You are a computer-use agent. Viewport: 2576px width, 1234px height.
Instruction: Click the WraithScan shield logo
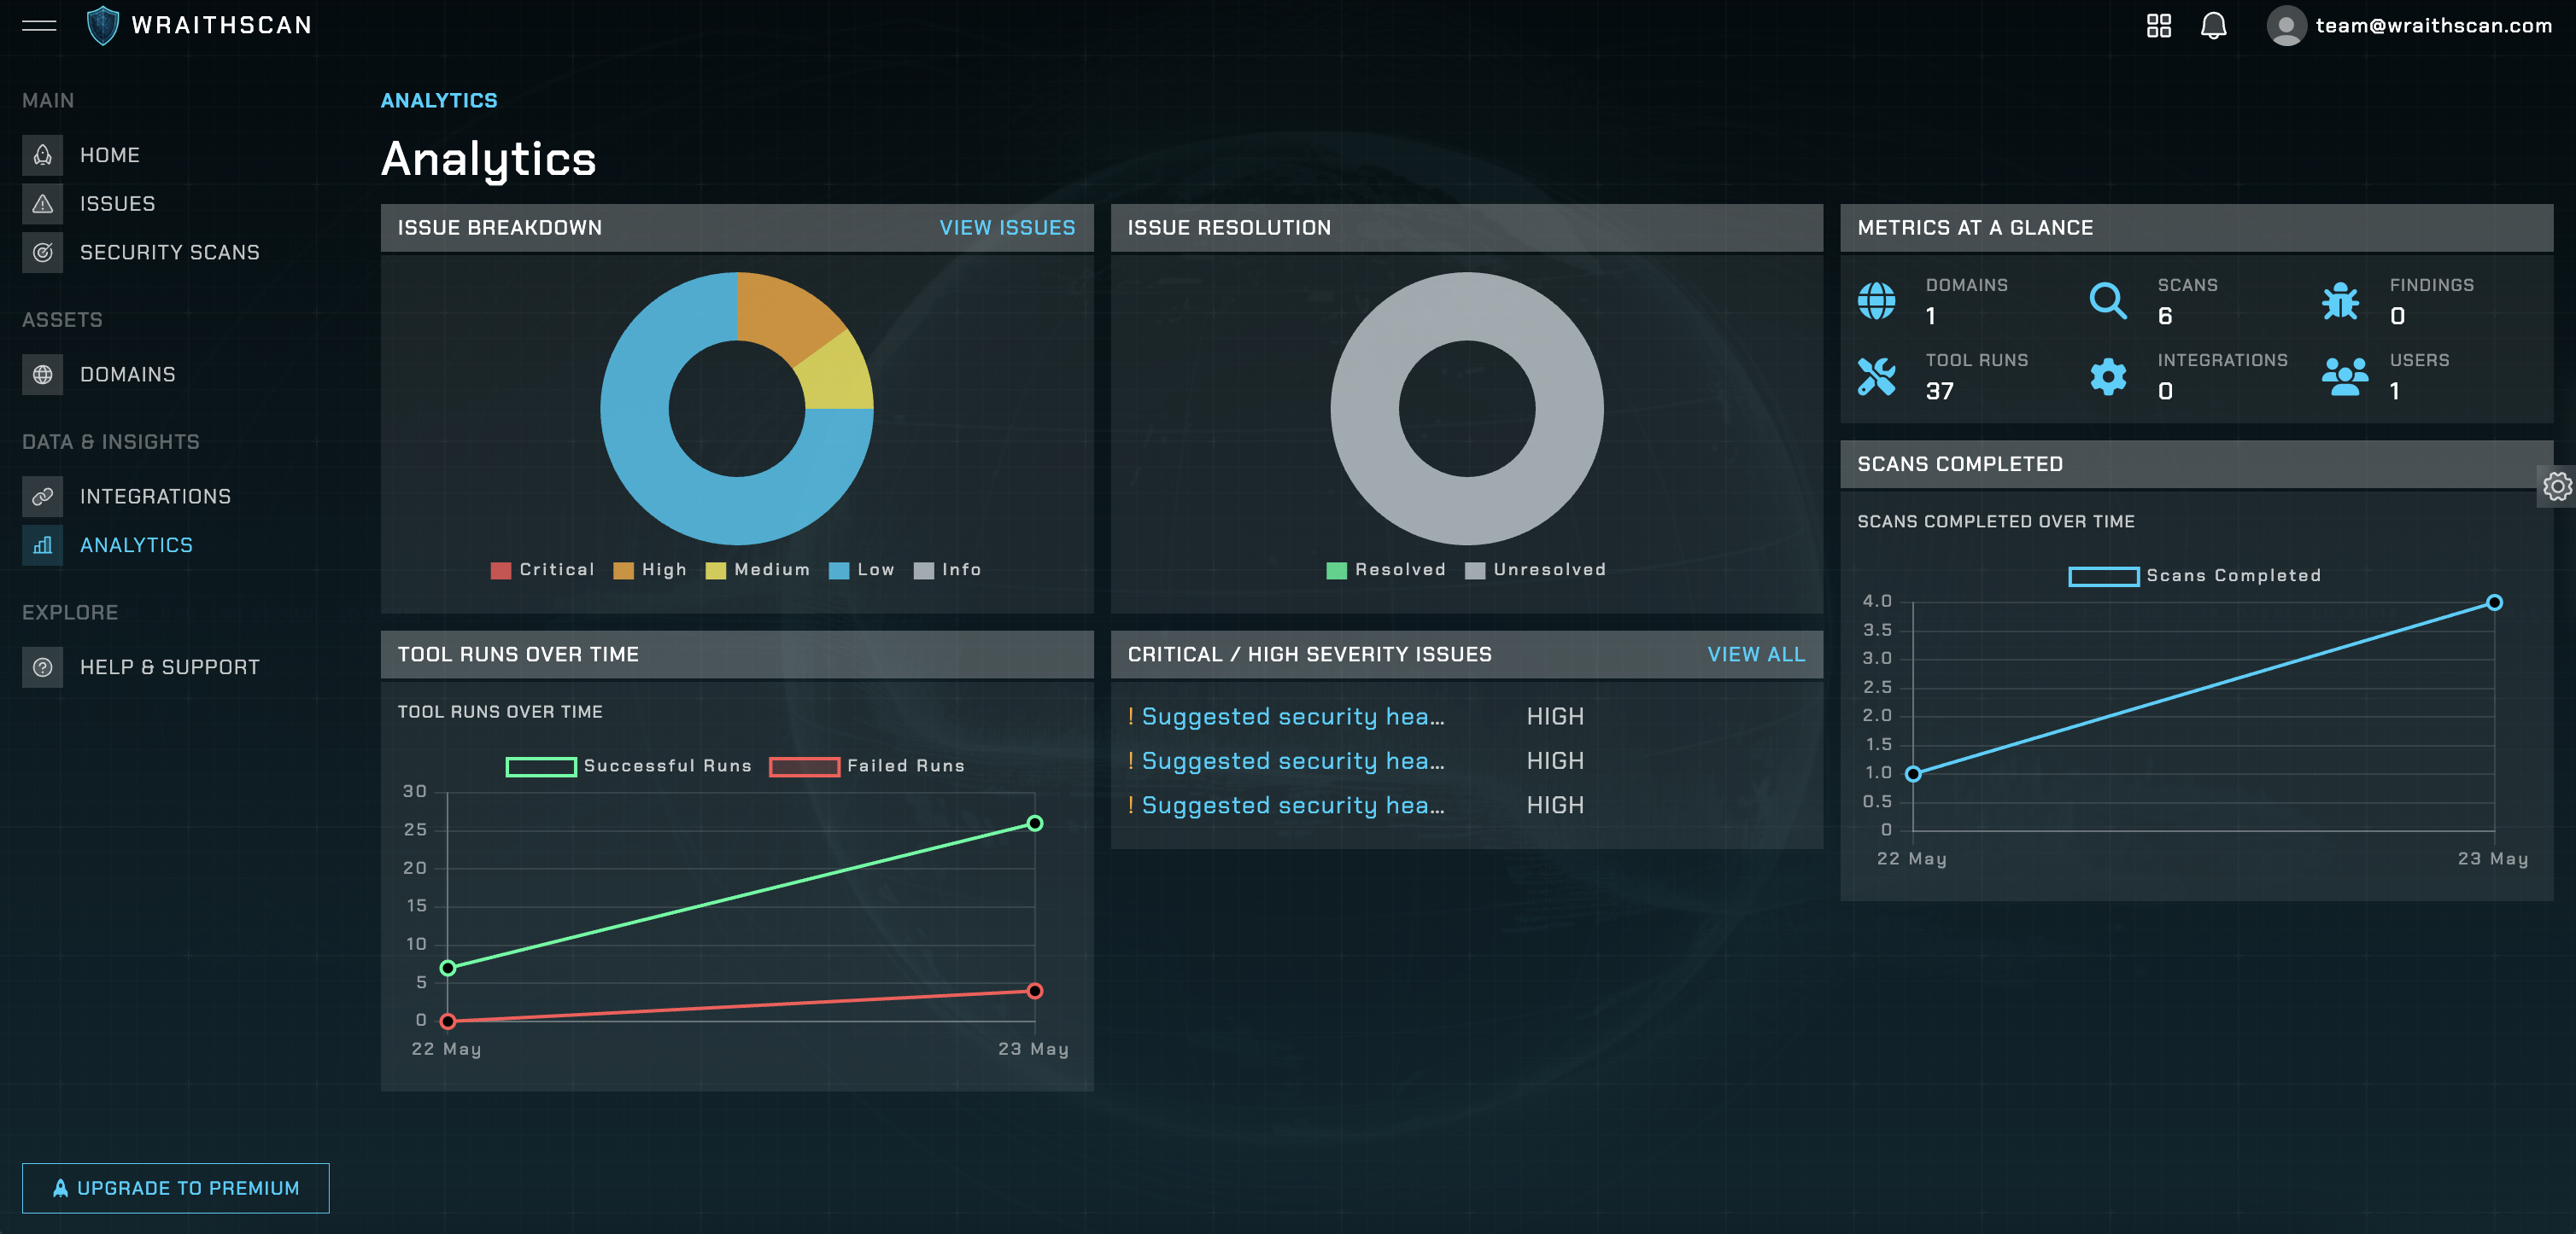tap(103, 24)
